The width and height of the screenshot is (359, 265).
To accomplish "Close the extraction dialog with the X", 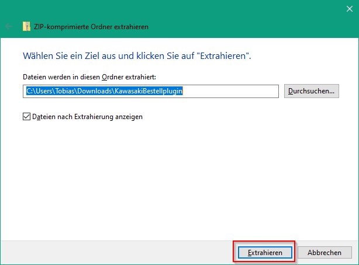I will pos(350,9).
